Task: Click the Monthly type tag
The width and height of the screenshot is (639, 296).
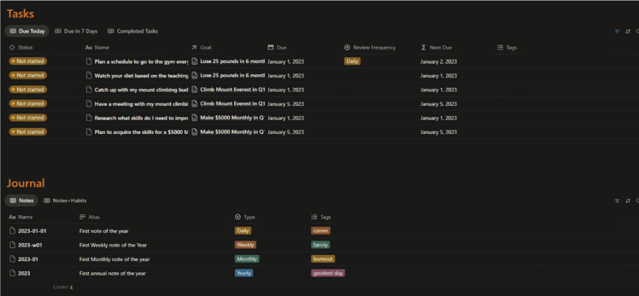Action: point(247,259)
